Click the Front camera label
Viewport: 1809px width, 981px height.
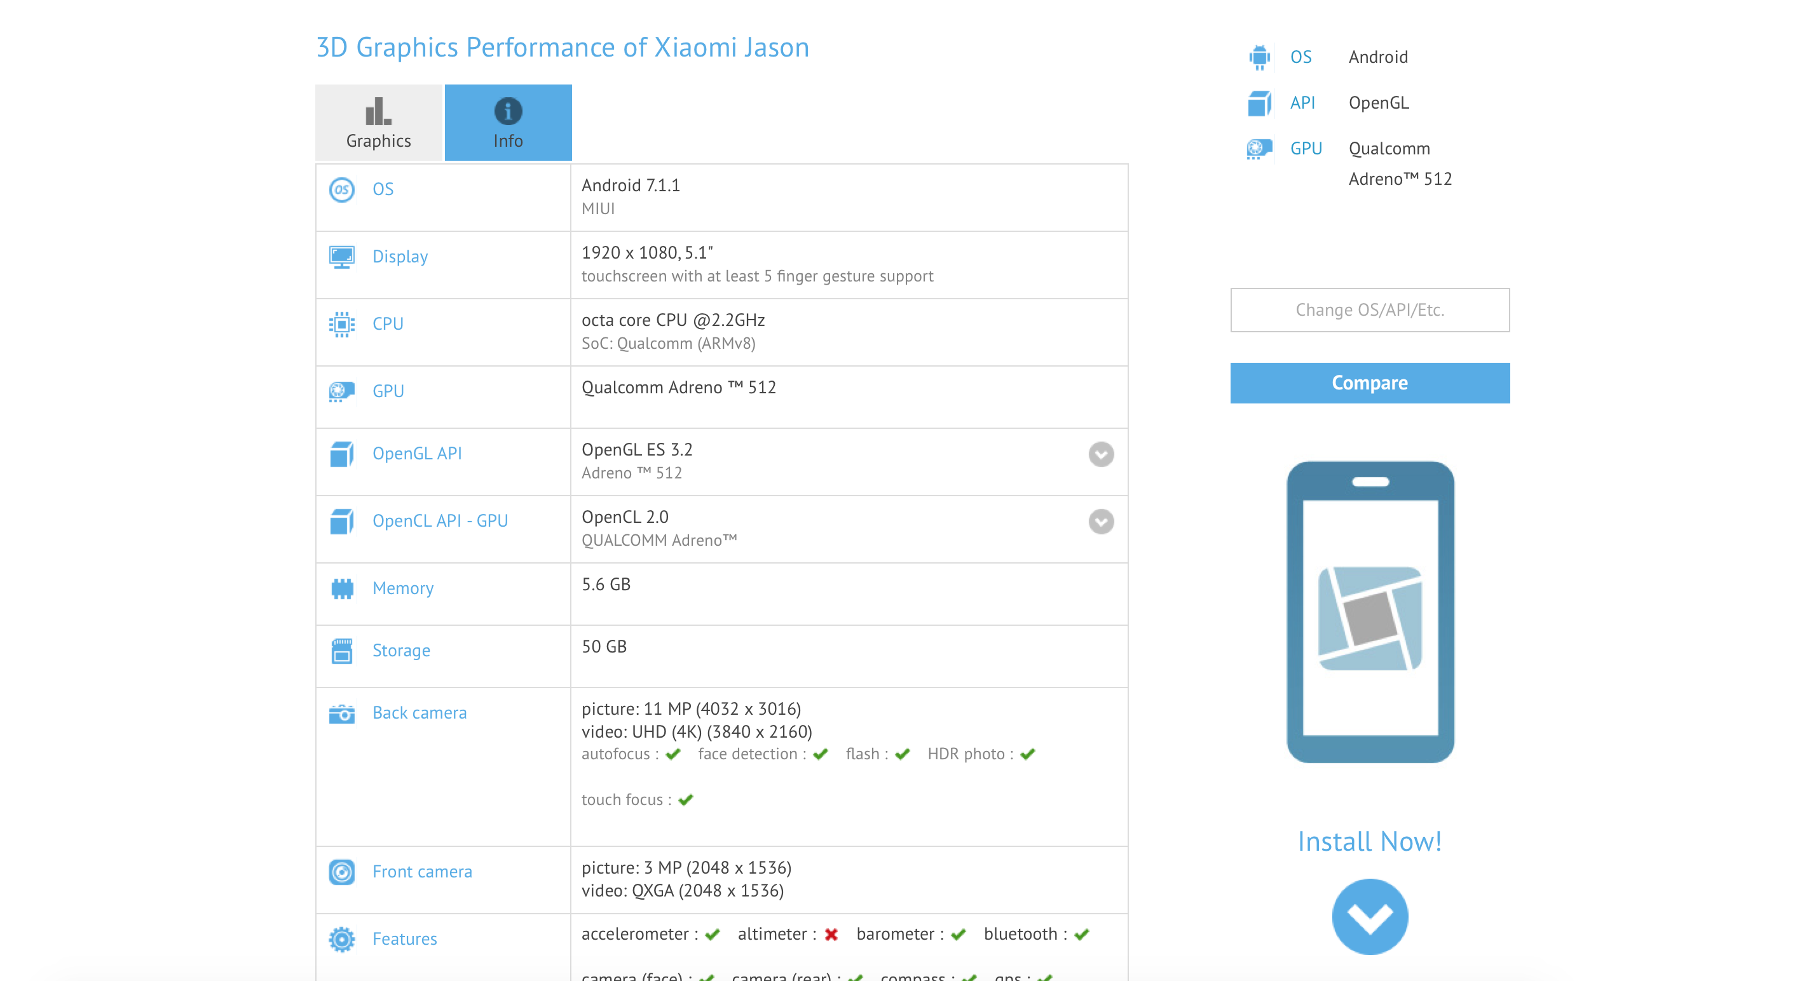[x=422, y=872]
